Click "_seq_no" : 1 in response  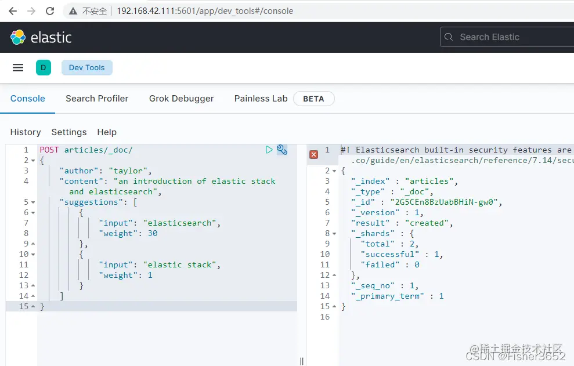point(384,285)
